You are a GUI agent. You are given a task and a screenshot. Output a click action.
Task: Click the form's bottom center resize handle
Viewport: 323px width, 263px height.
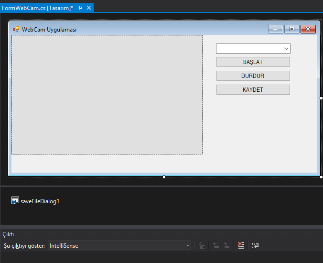164,177
